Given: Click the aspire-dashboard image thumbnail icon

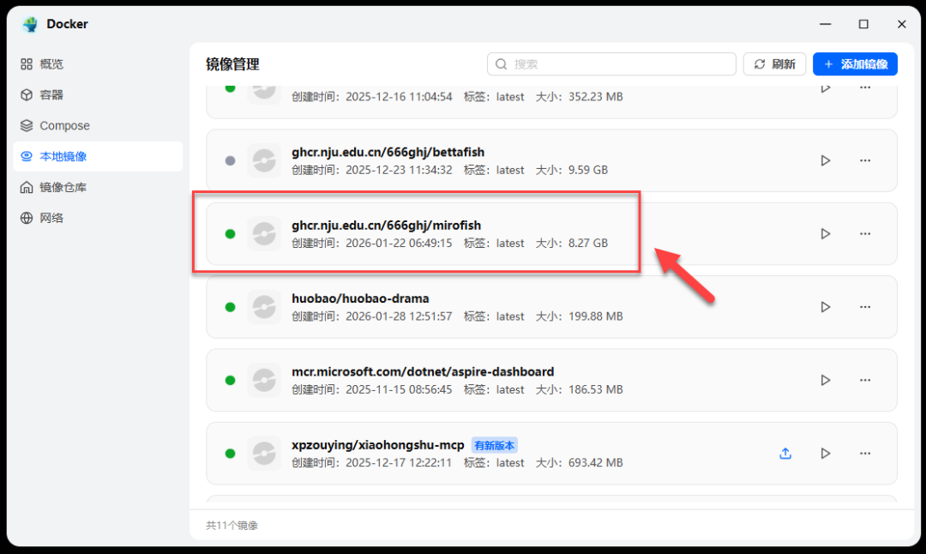Looking at the screenshot, I should pos(264,381).
